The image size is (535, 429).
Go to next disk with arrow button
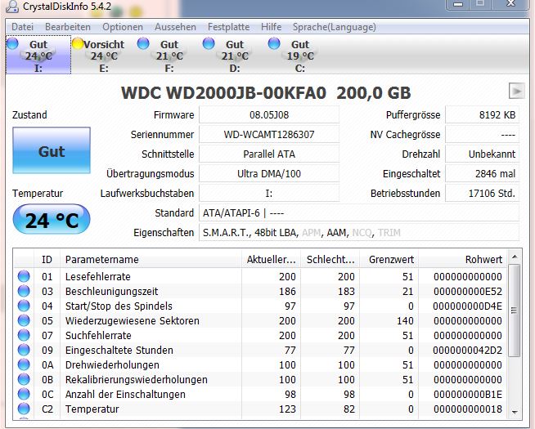tap(516, 91)
